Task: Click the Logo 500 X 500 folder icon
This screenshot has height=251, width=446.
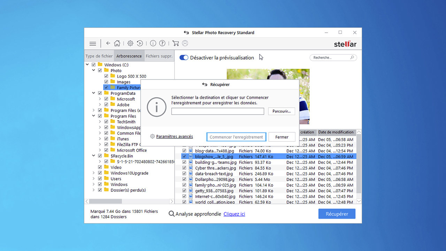Action: point(113,76)
